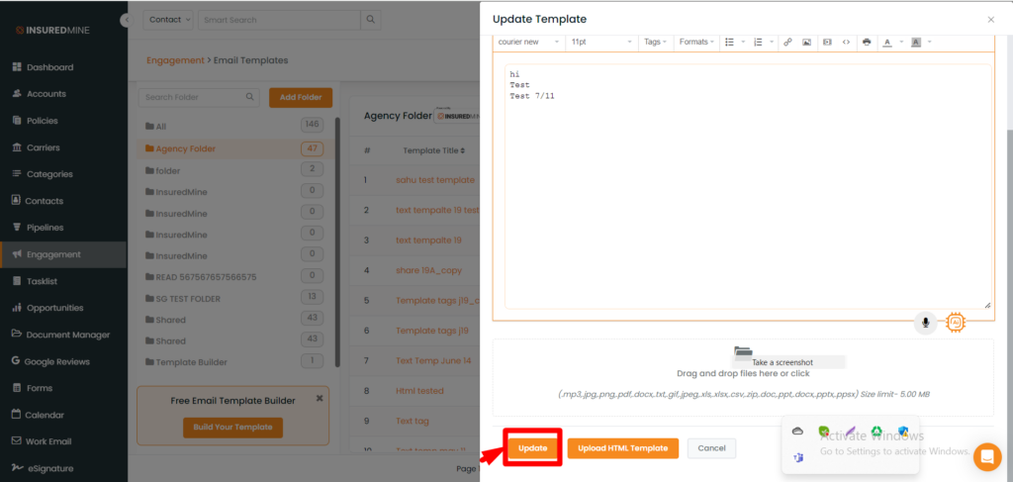Insert media using the video icon
The width and height of the screenshot is (1013, 482).
point(827,42)
